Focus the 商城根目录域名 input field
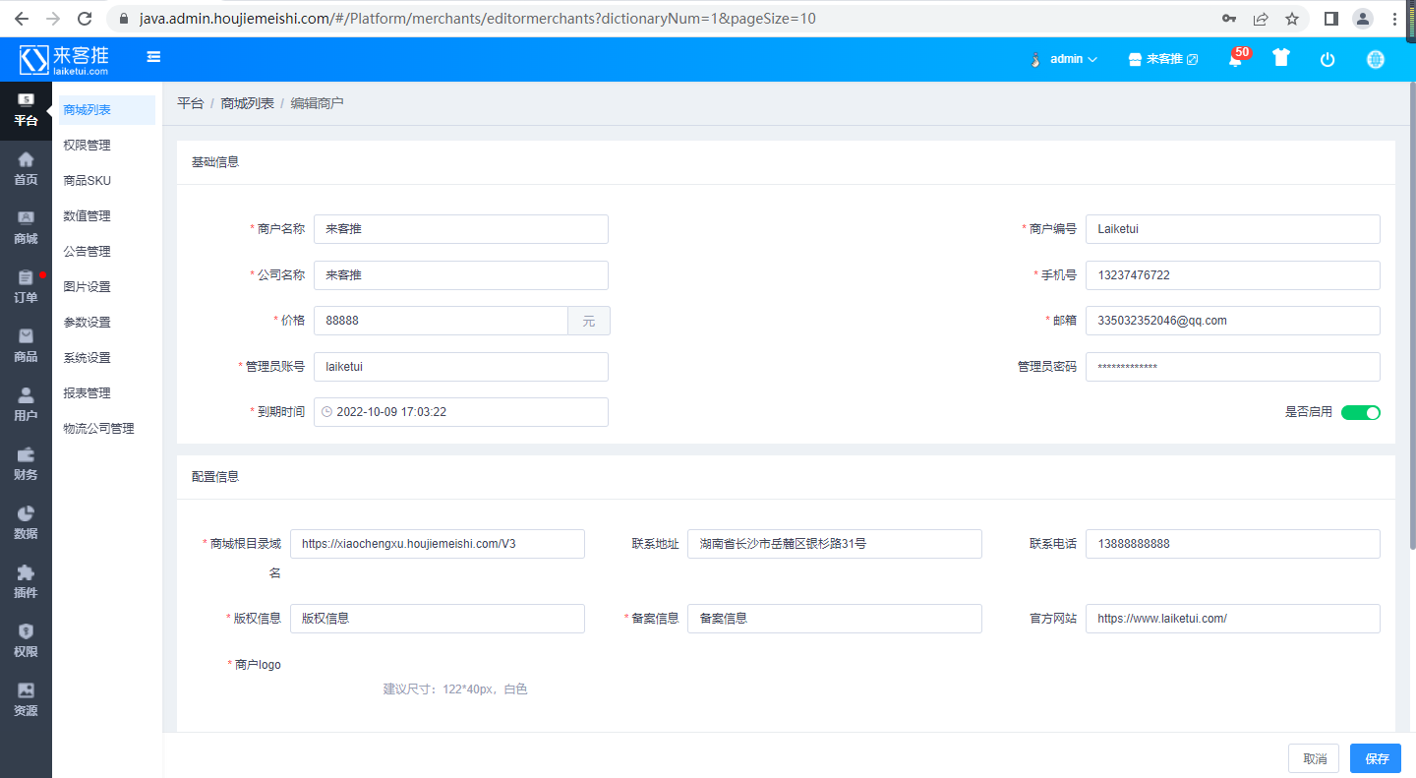Viewport: 1416px width, 778px height. tap(438, 544)
